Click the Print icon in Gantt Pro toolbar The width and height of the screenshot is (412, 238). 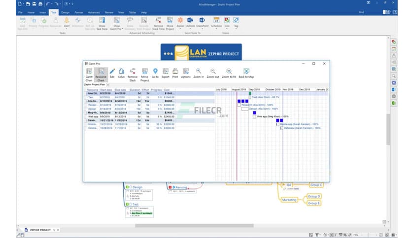[175, 73]
